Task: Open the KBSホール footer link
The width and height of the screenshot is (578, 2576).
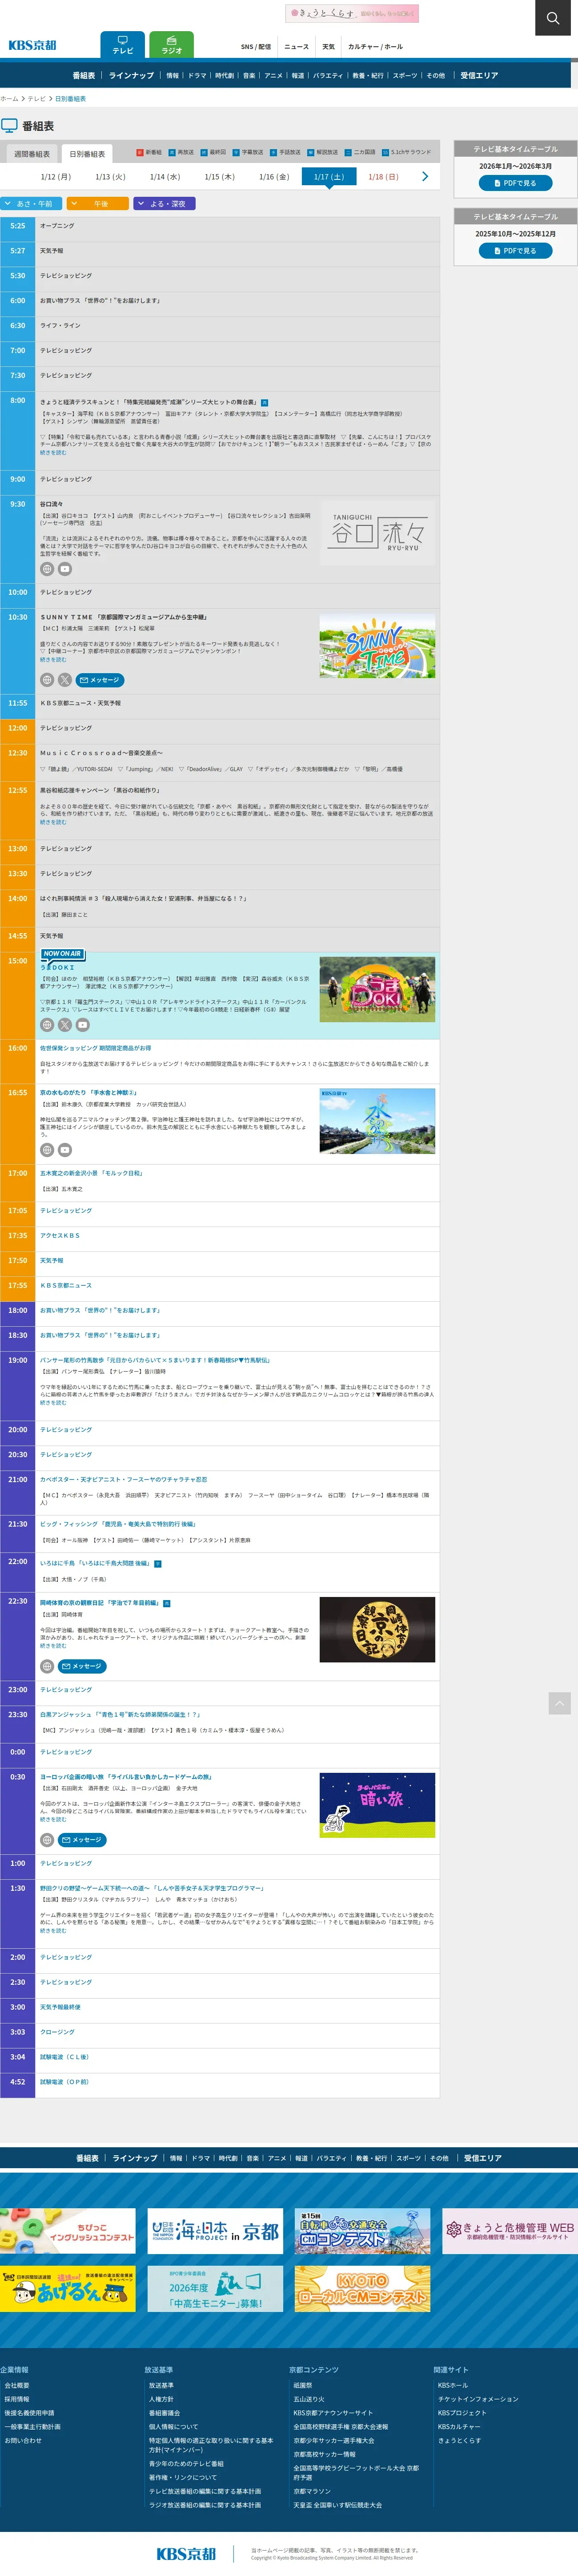Action: (452, 2385)
